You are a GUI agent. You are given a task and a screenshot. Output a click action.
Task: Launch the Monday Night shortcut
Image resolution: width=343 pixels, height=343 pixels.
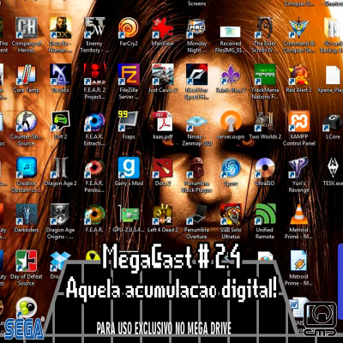point(196,28)
